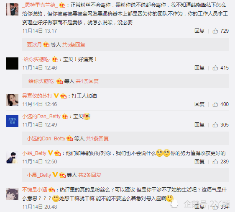Open 不愧是小涵 user profile link

(35, 190)
